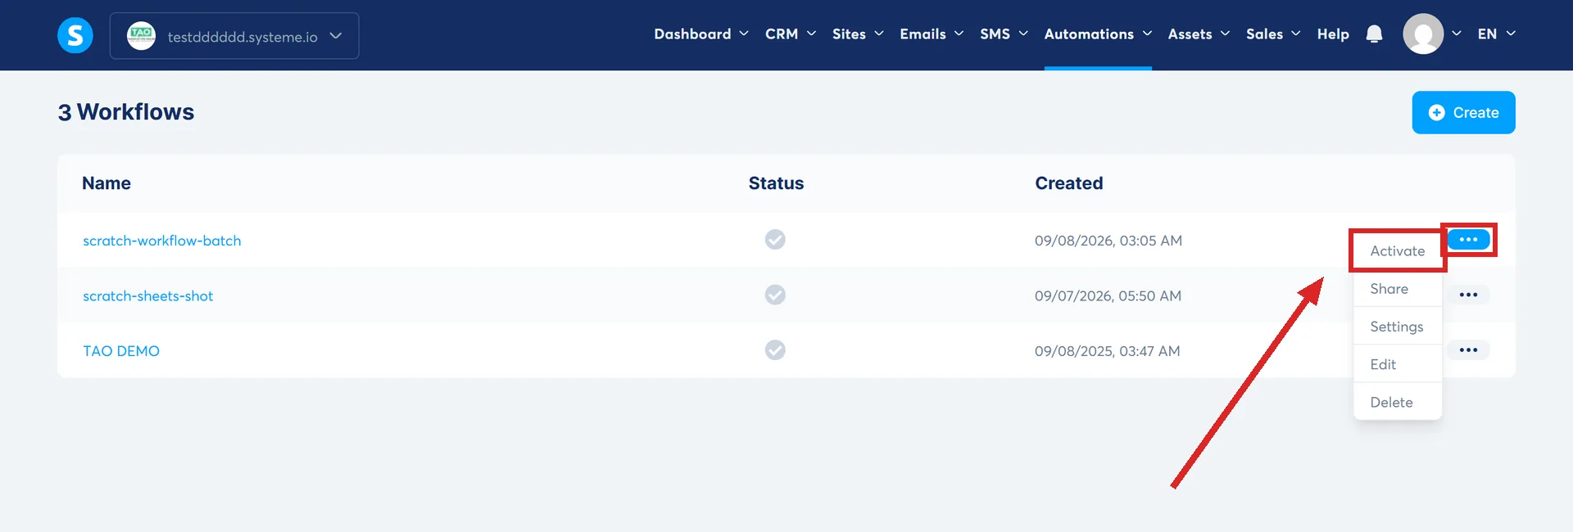This screenshot has width=1573, height=532.
Task: Open the scratch-workflow-batch workflow
Action: pos(162,241)
